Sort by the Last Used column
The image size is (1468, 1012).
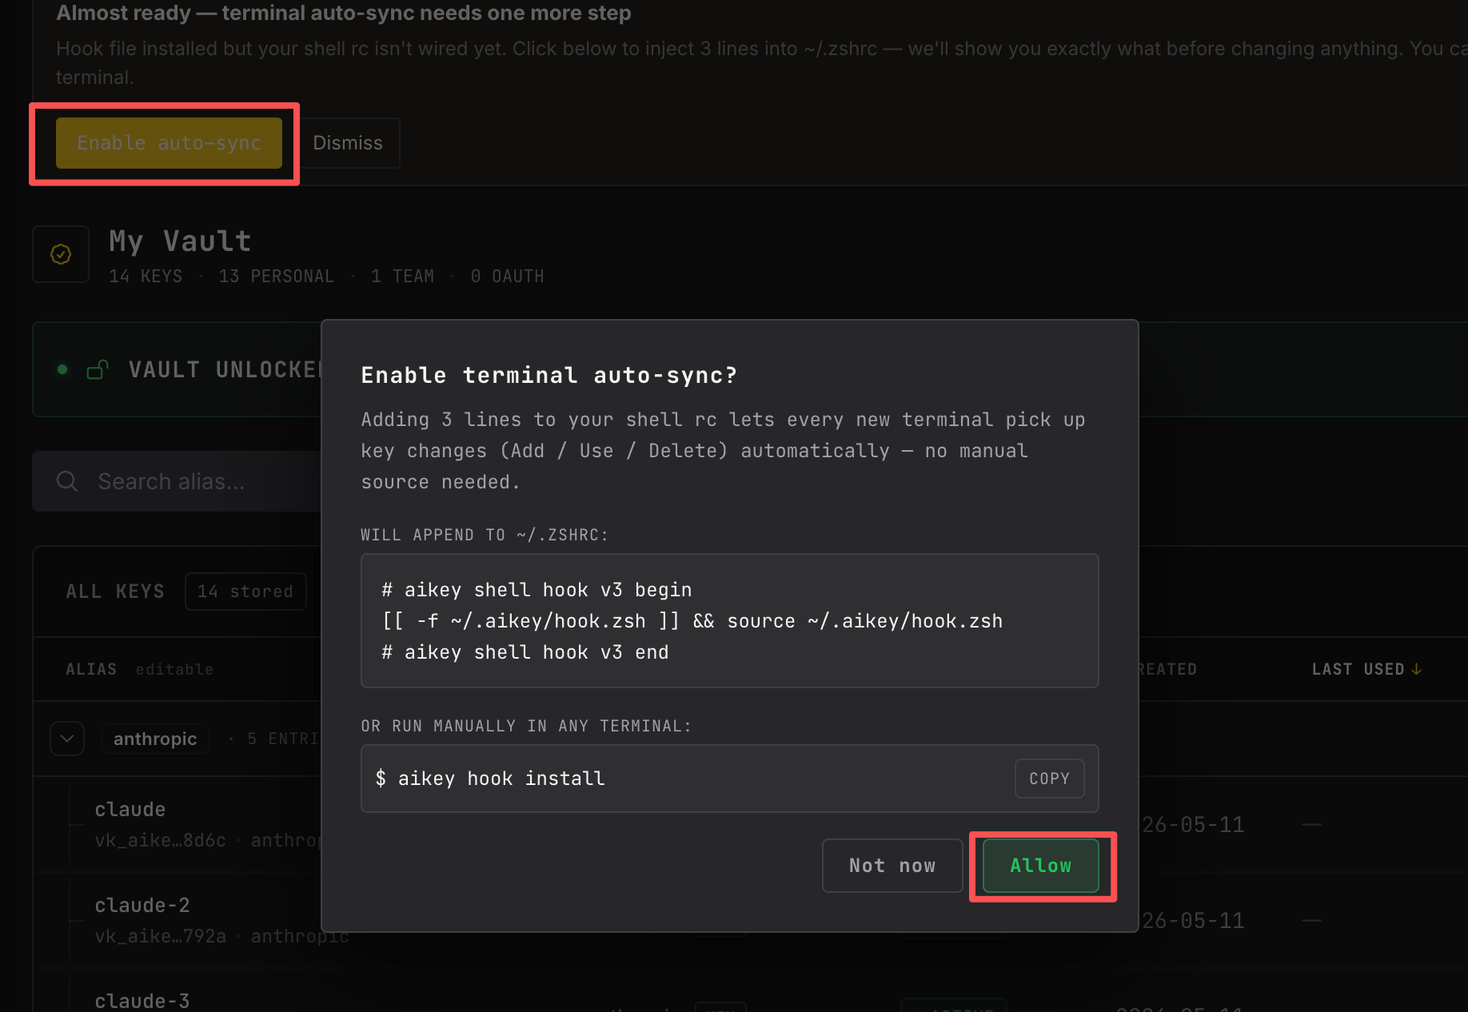click(x=1366, y=669)
